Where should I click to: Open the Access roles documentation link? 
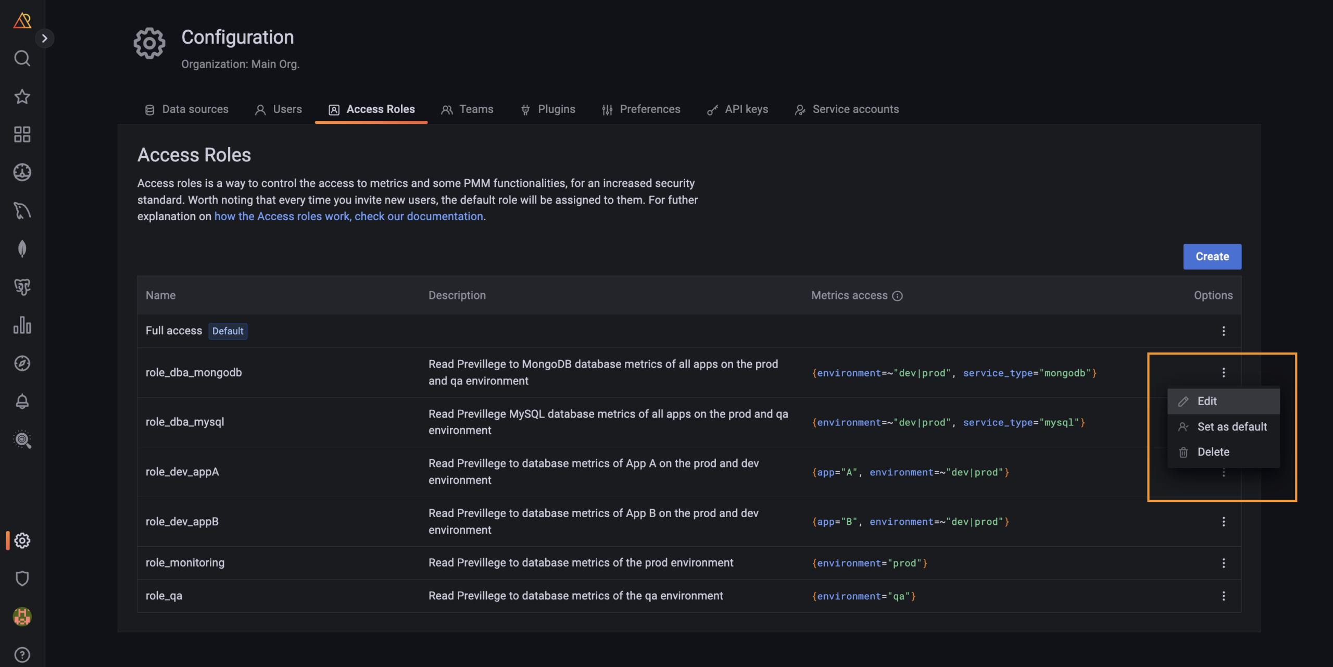click(x=349, y=217)
